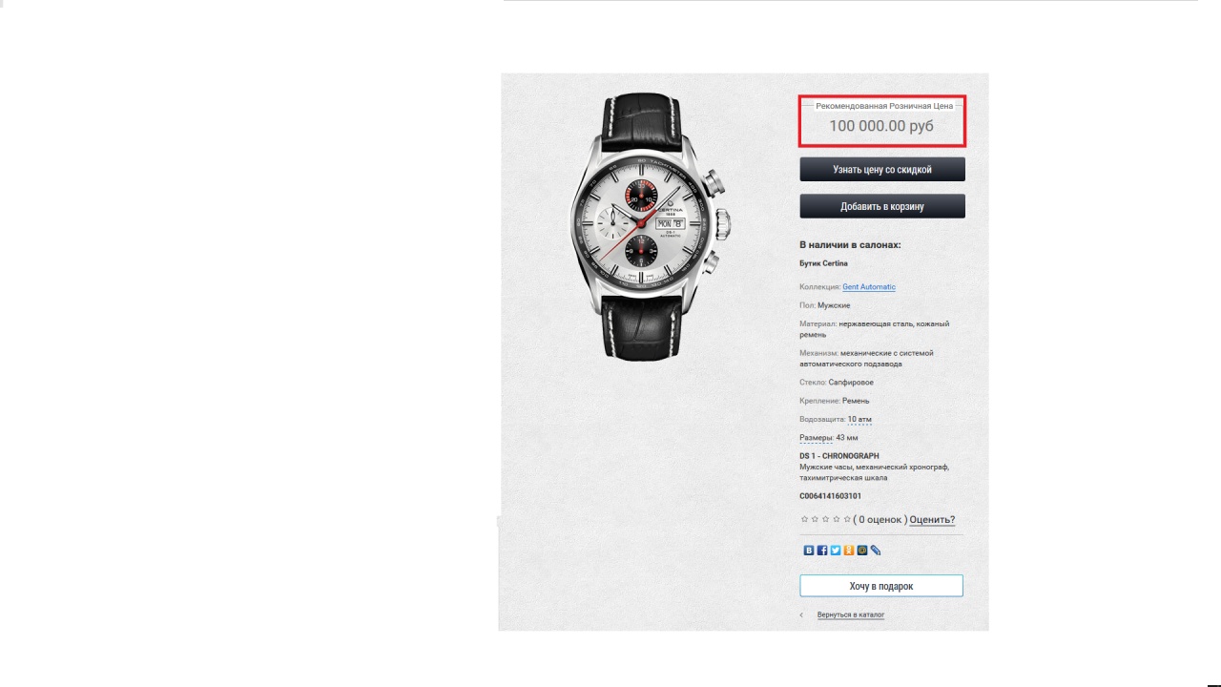Share the watch on Facebook
The image size is (1221, 687).
click(x=822, y=551)
